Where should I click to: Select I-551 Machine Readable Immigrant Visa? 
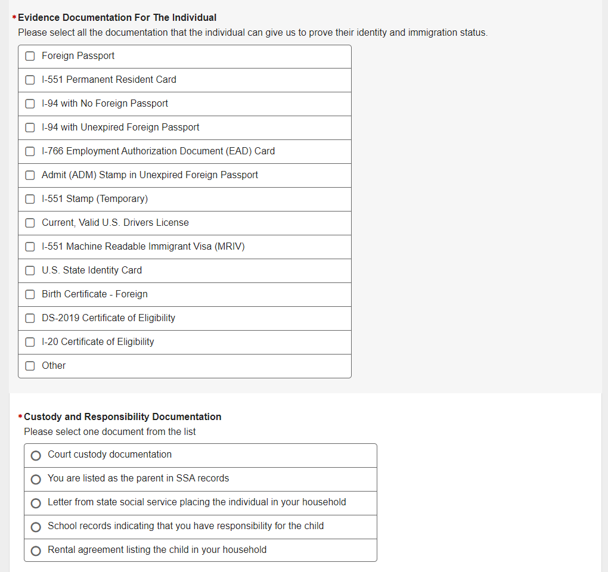(x=30, y=247)
